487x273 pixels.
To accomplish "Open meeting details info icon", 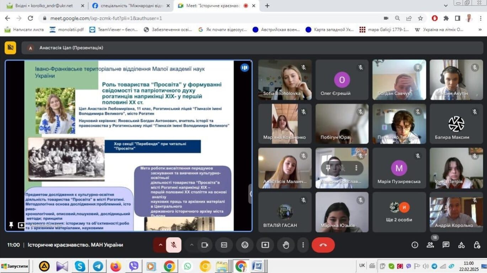I will [414, 245].
